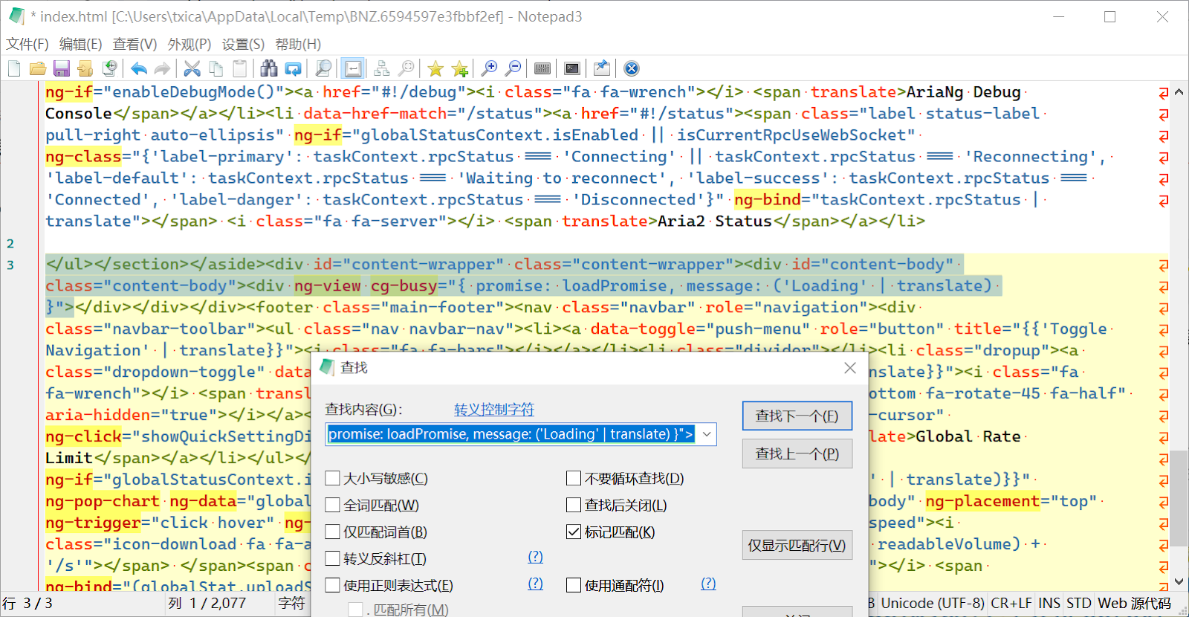Open Find with the binoculars icon
Image resolution: width=1189 pixels, height=617 pixels.
pos(269,69)
